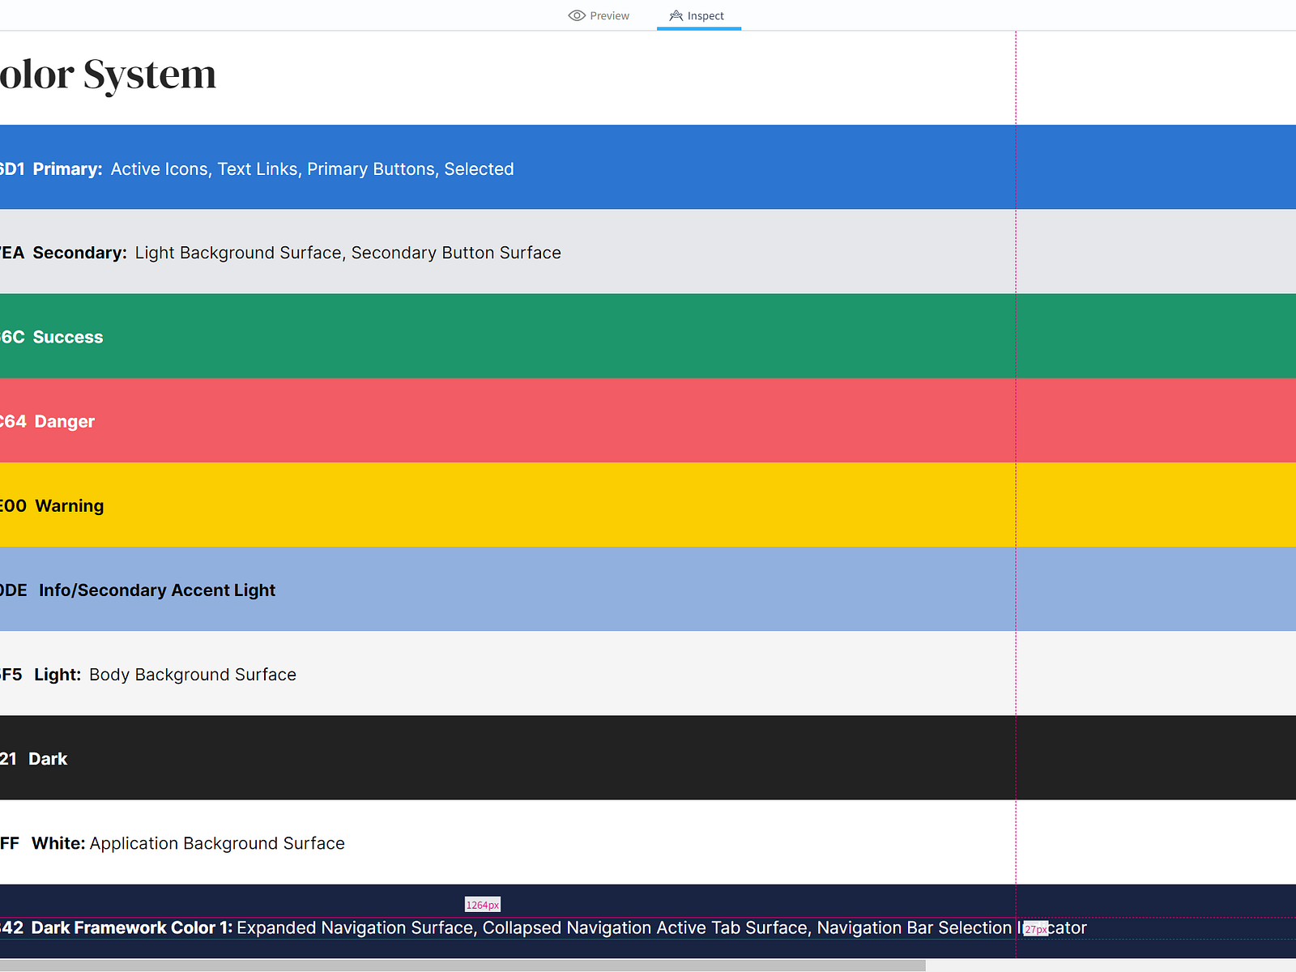The width and height of the screenshot is (1296, 972).
Task: Click the measurement icon on the Inspect tab
Action: pos(676,15)
